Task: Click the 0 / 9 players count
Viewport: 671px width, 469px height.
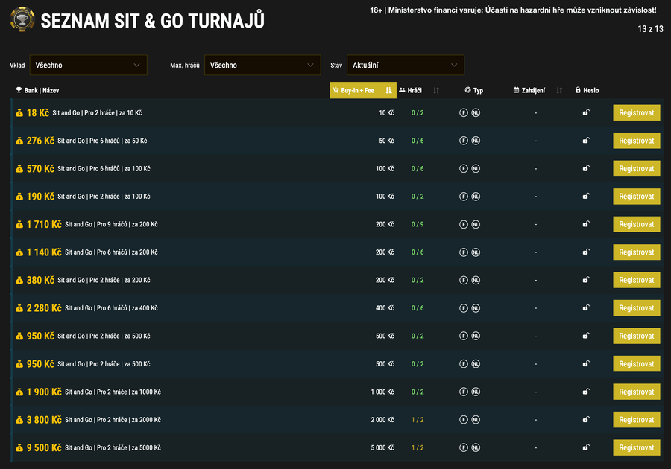Action: tap(418, 224)
